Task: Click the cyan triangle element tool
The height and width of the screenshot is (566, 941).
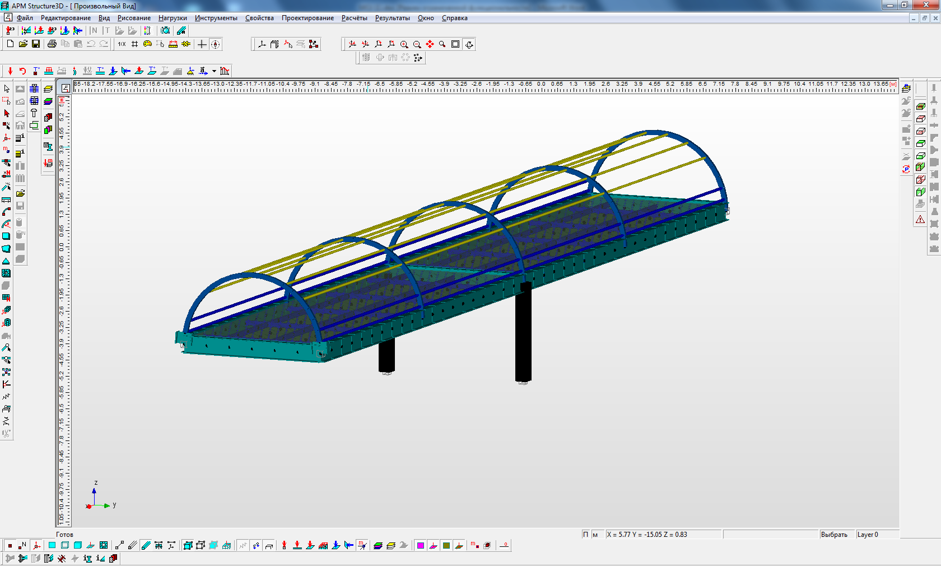Action: (6, 261)
